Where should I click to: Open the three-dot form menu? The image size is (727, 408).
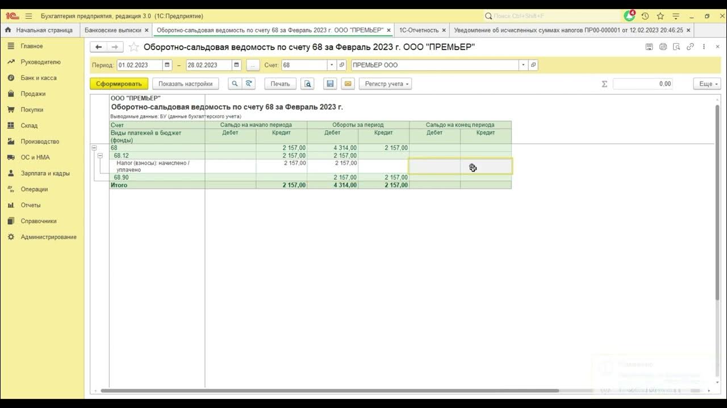click(x=704, y=47)
